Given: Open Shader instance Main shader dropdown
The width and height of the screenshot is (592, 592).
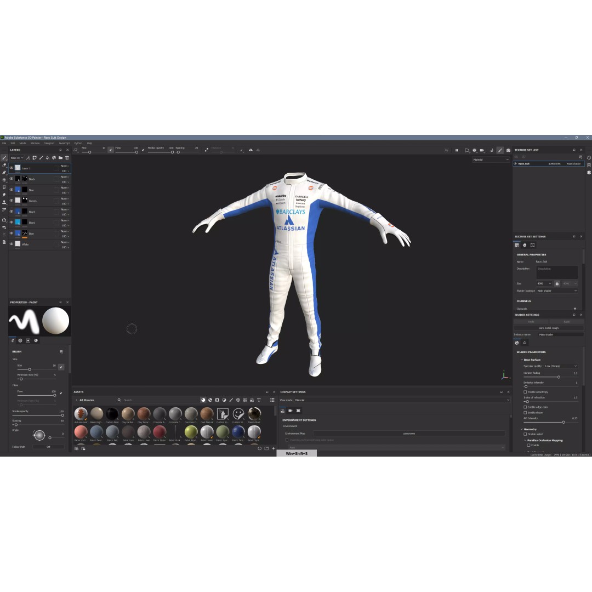Looking at the screenshot, I should pyautogui.click(x=557, y=291).
